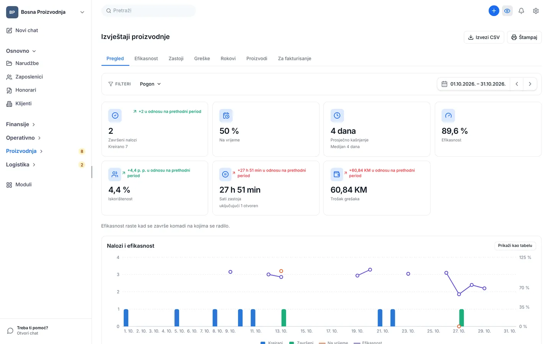This screenshot has height=344, width=551.
Task: Expand the Logistika section
Action: [21, 164]
